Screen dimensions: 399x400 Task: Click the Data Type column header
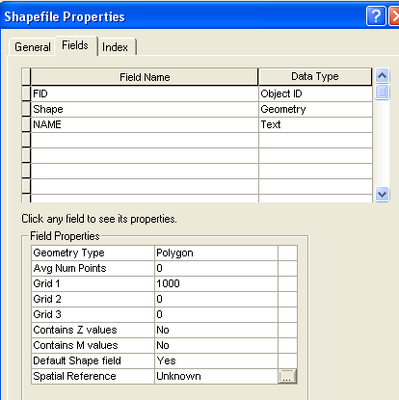315,77
